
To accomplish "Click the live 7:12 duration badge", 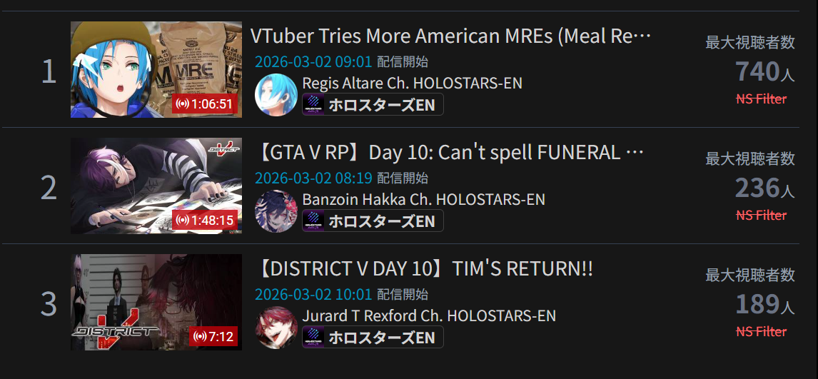I will [x=213, y=336].
